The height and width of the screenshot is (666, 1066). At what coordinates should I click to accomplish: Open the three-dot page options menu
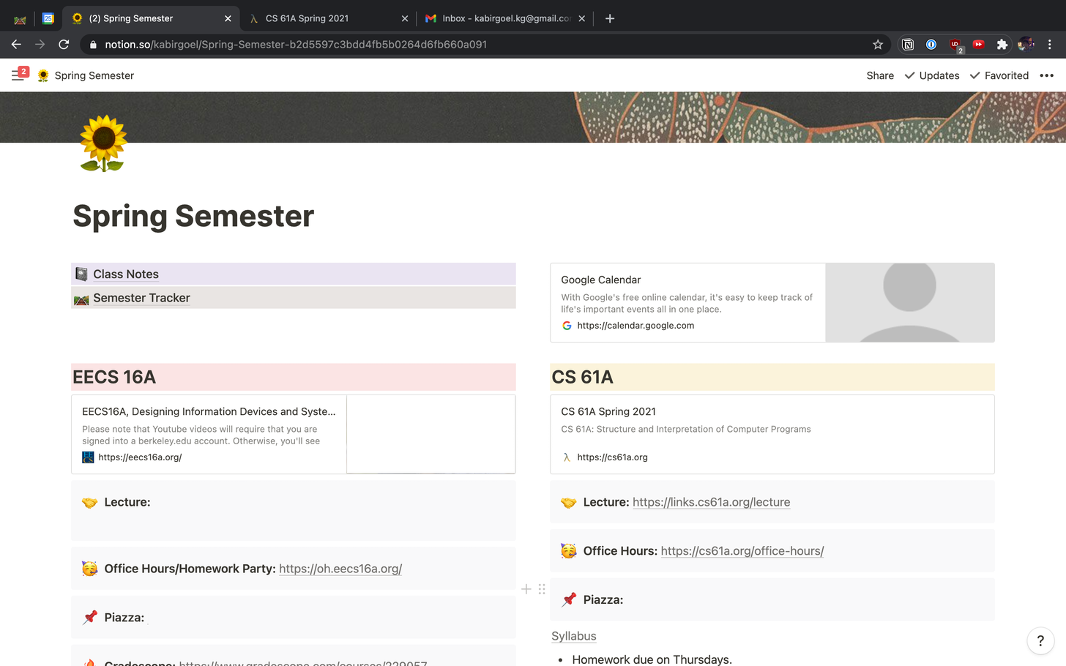(1046, 75)
